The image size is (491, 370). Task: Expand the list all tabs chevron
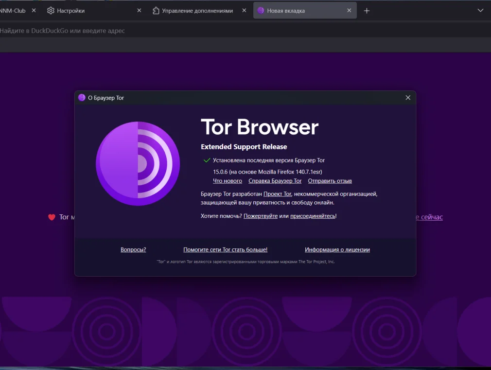click(x=480, y=11)
